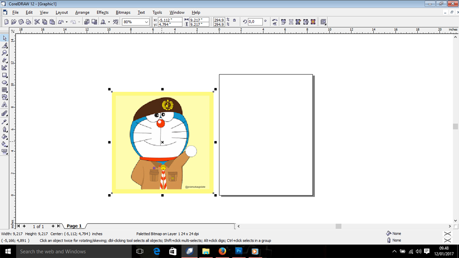Select the Ellipse tool

[x=5, y=83]
